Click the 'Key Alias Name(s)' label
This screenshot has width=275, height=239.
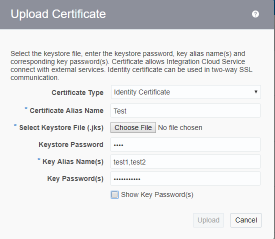tap(73, 161)
